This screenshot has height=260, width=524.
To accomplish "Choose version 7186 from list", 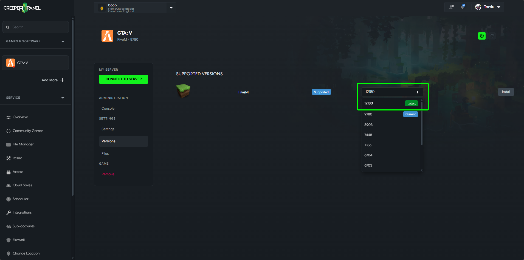I will pyautogui.click(x=391, y=145).
